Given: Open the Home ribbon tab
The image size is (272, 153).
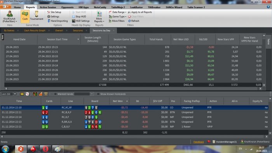Looking at the screenshot, I should pos(17,7).
